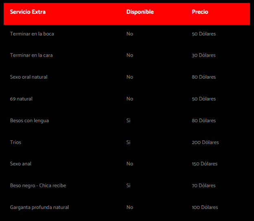Click the '70 Dólares' price cell
The width and height of the screenshot is (254, 221).
(x=204, y=186)
